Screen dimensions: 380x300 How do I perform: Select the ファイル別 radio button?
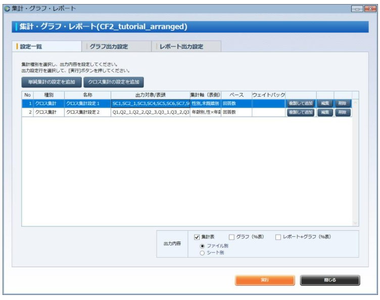(x=202, y=246)
